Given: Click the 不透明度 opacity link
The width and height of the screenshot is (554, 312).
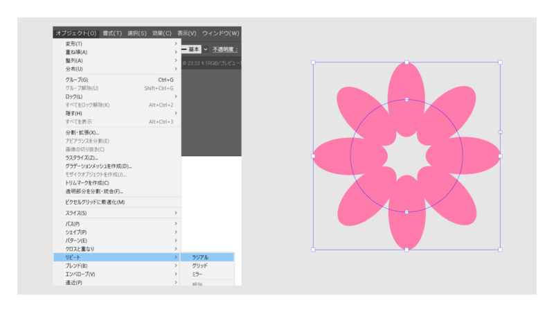Looking at the screenshot, I should tap(224, 49).
